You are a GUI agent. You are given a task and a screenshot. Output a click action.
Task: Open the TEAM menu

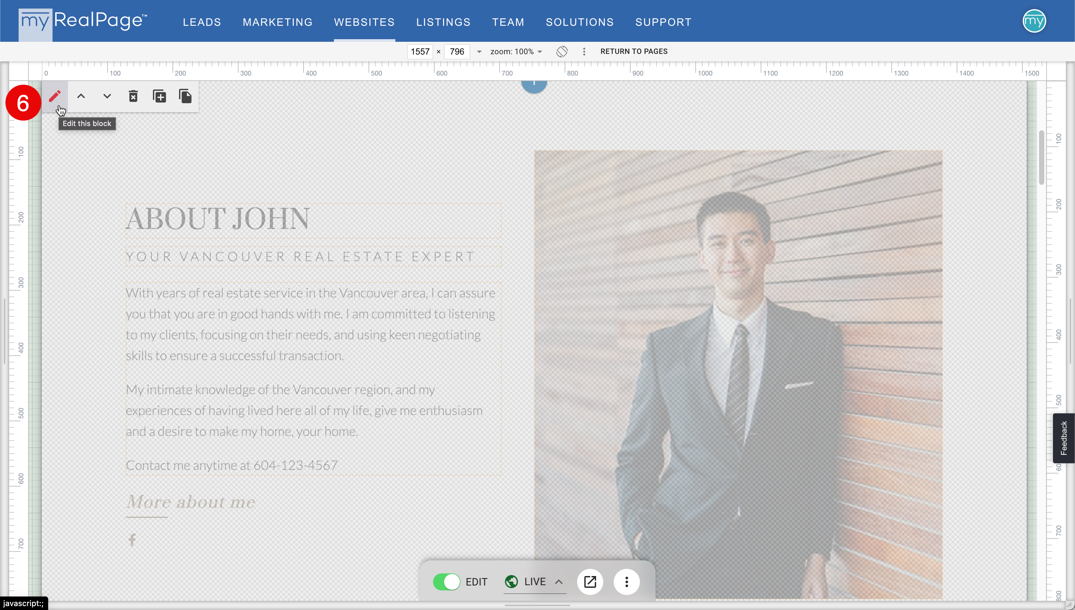point(508,22)
